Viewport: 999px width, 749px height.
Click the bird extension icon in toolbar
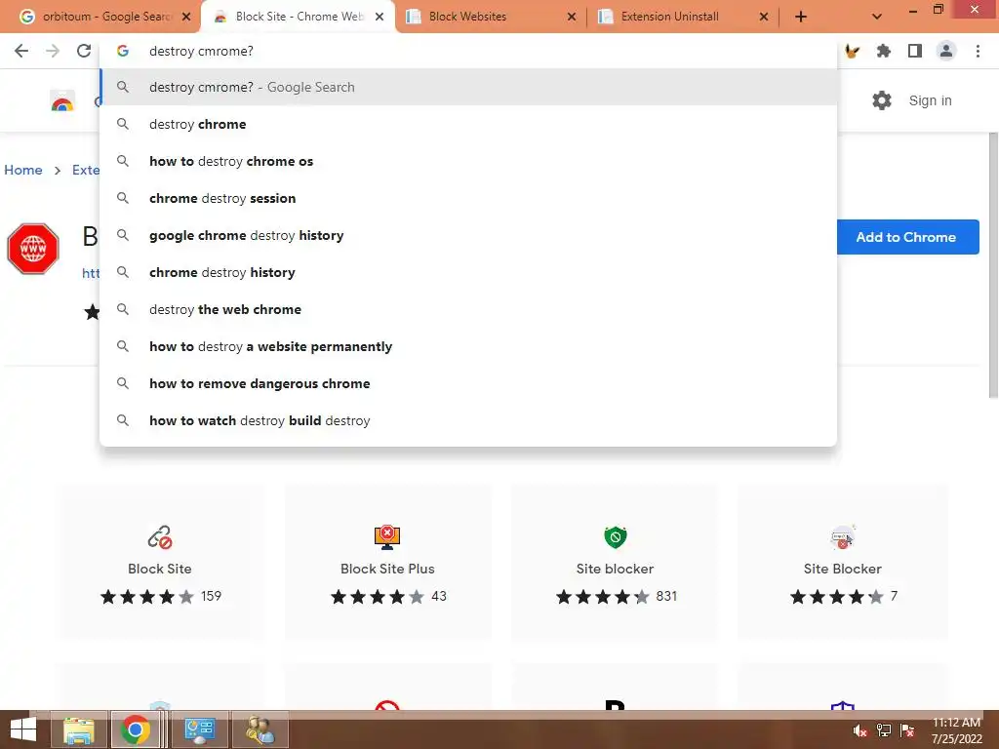[852, 51]
